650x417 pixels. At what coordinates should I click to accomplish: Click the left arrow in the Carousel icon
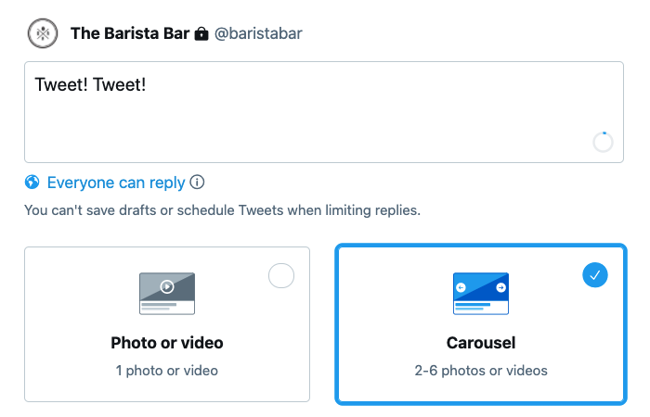(x=461, y=287)
